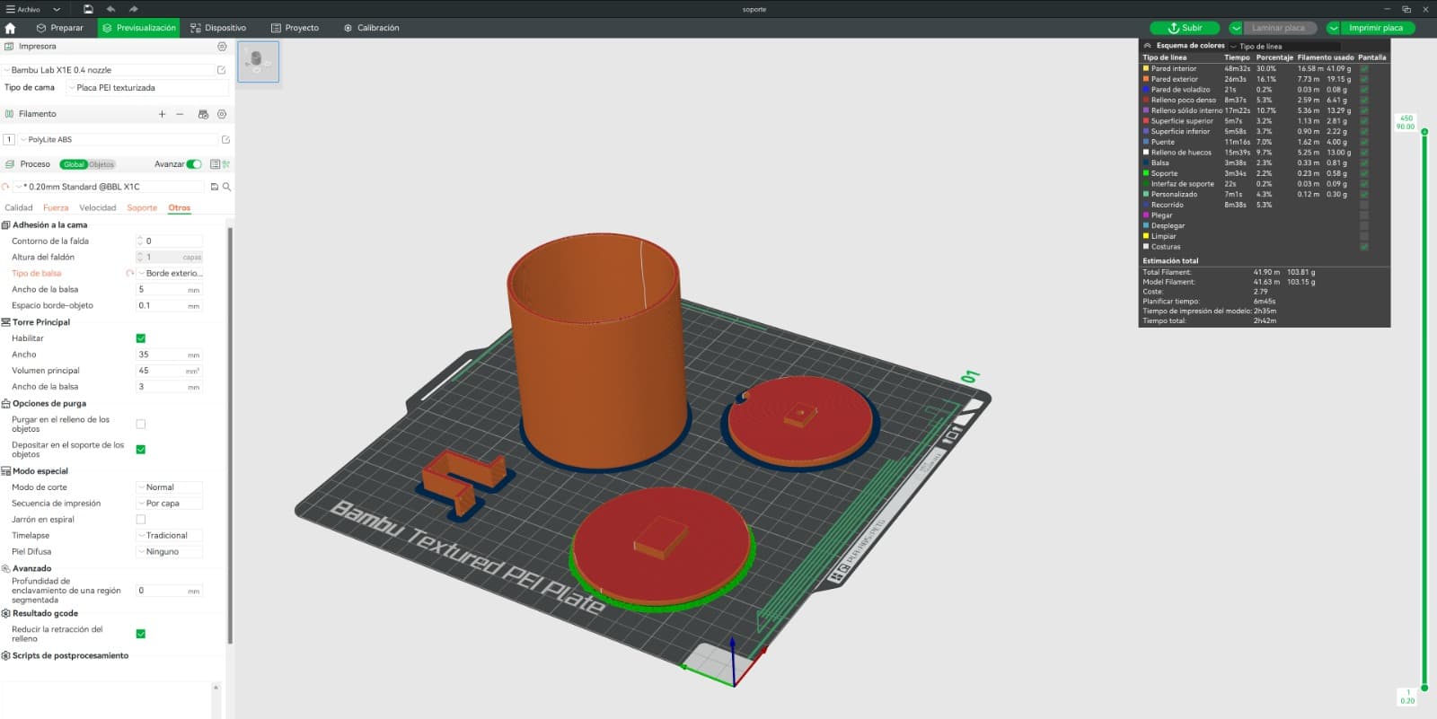This screenshot has height=719, width=1437.
Task: Open the Secuencia de impresión dropdown
Action: [x=170, y=504]
